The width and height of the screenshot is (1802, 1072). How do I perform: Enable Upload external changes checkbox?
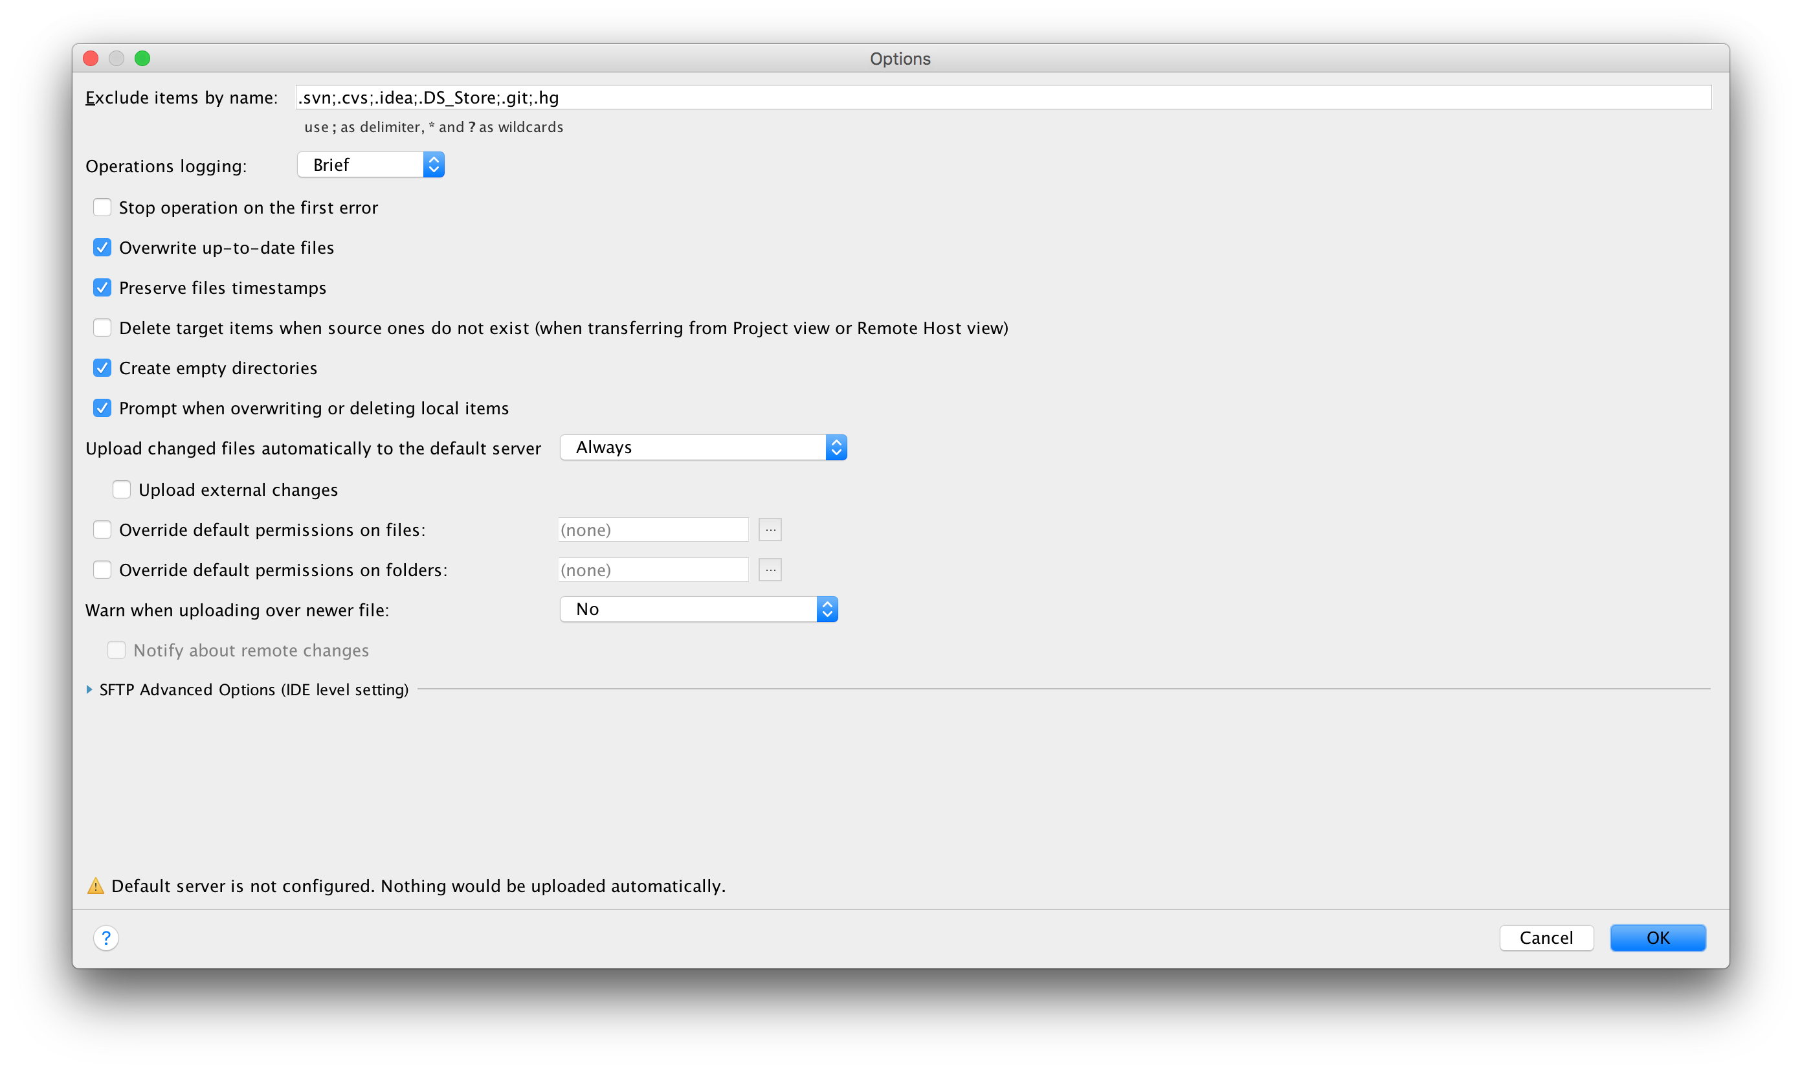tap(122, 490)
